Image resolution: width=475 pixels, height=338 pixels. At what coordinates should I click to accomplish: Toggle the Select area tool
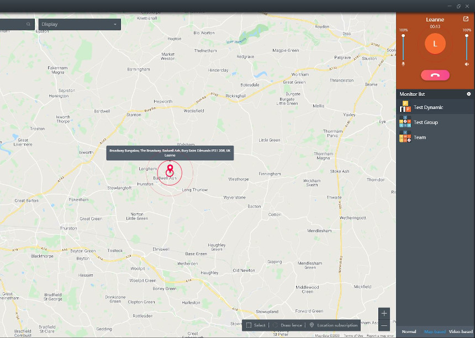pyautogui.click(x=256, y=325)
